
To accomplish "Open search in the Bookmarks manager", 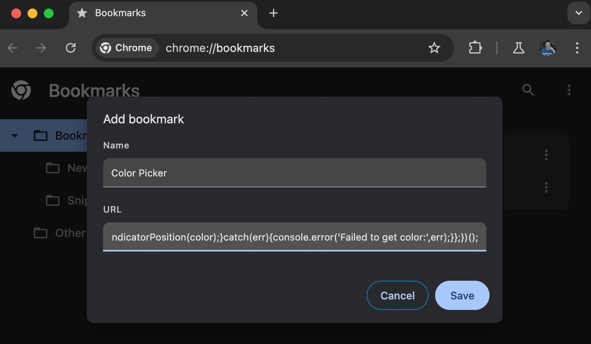I will pyautogui.click(x=528, y=90).
